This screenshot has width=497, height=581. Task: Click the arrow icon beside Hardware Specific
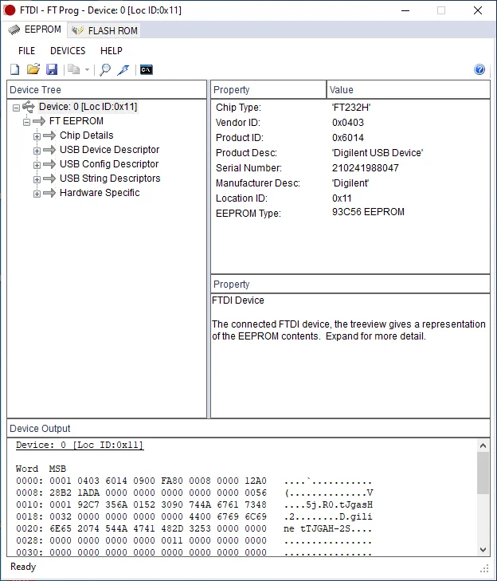tap(49, 193)
